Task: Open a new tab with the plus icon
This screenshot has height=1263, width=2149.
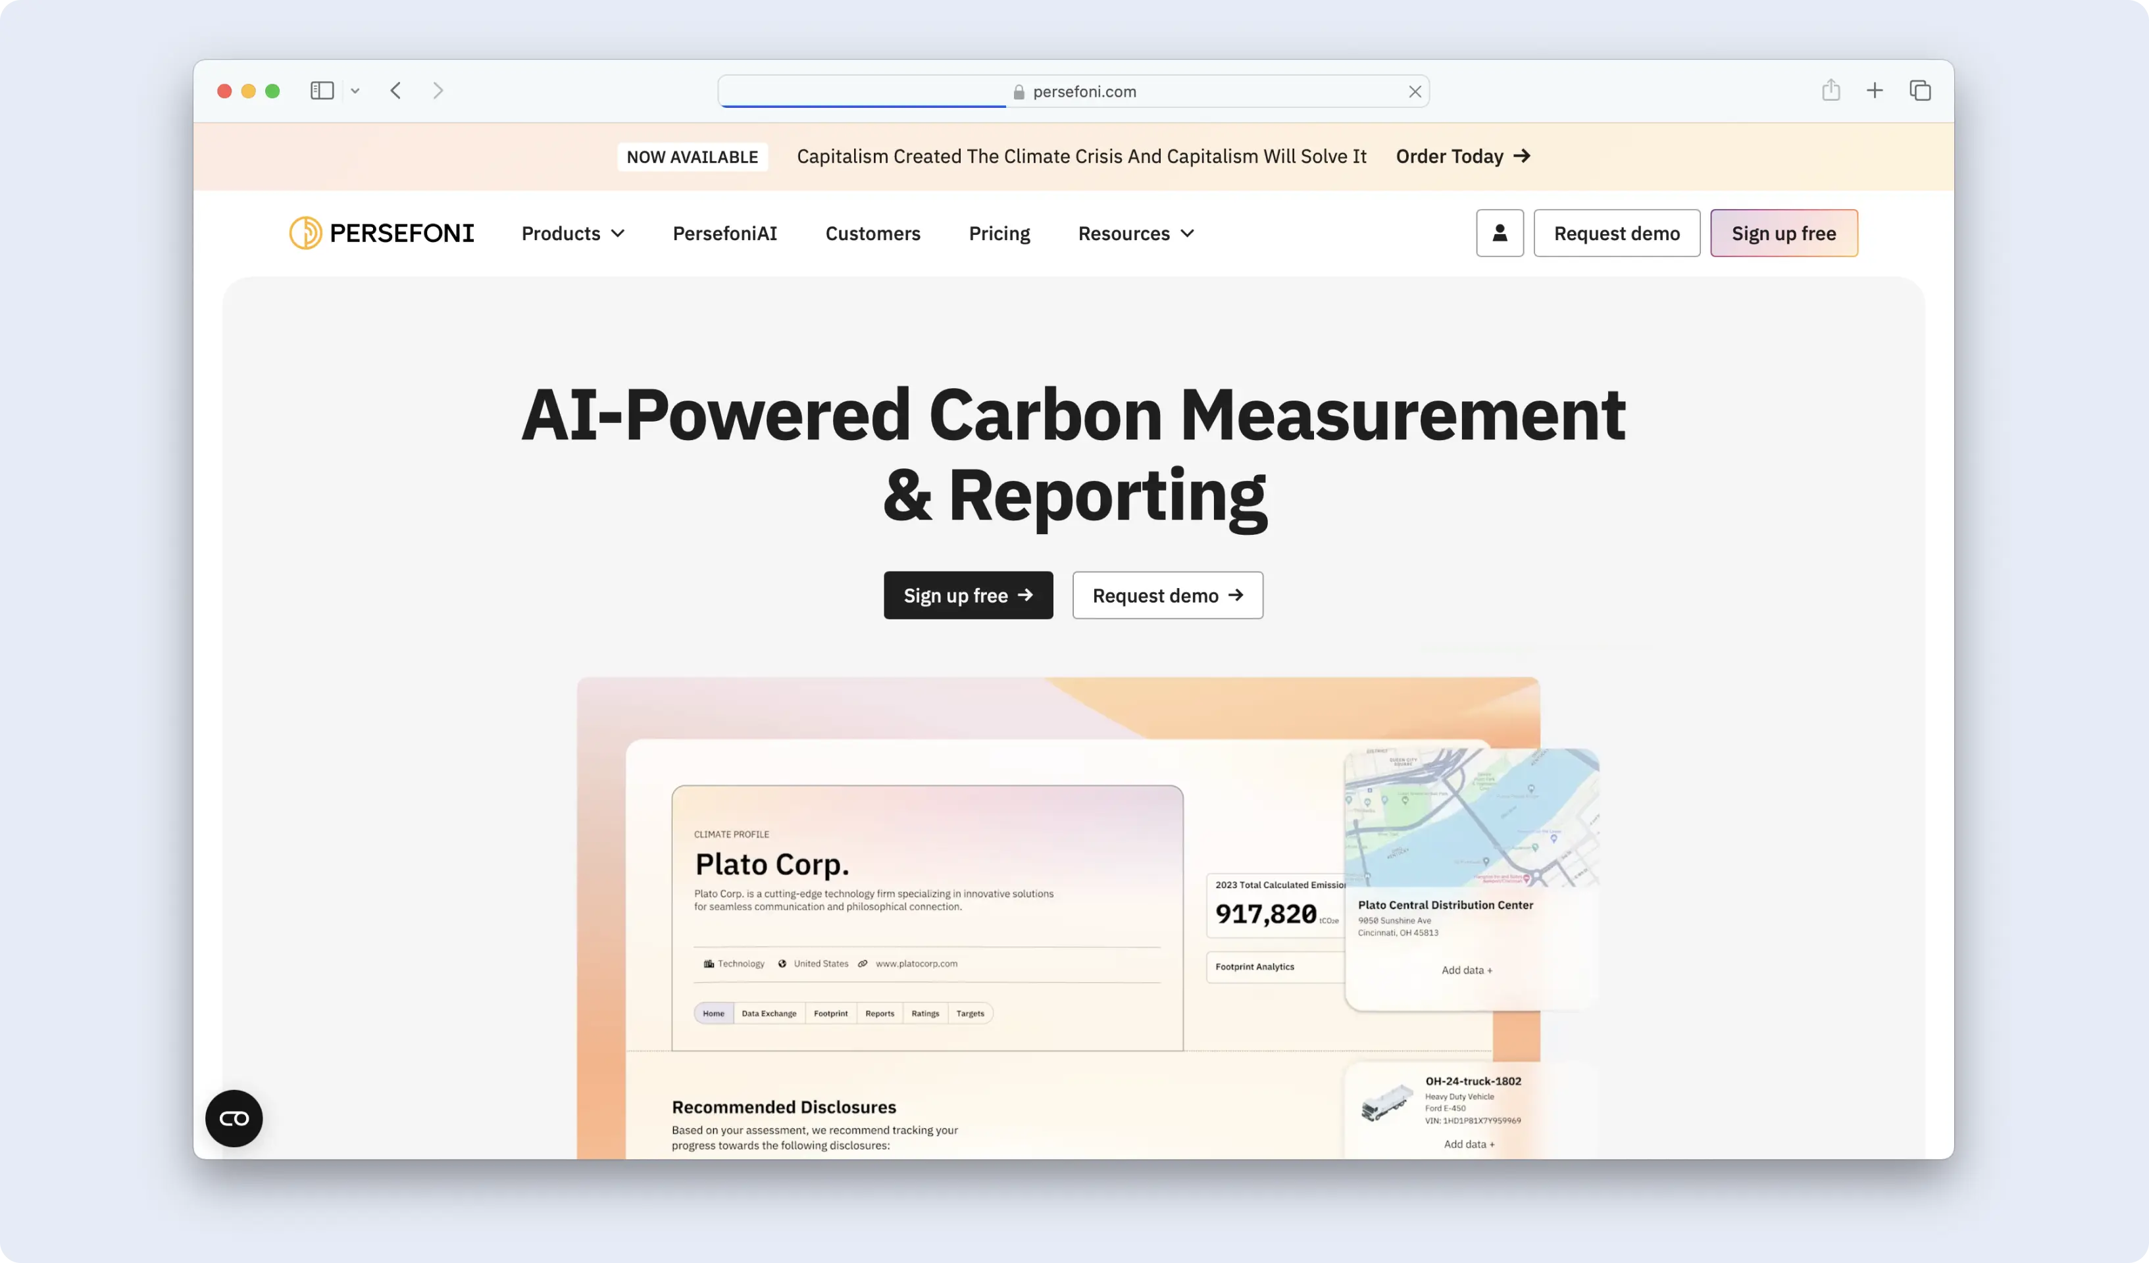Action: (1875, 90)
